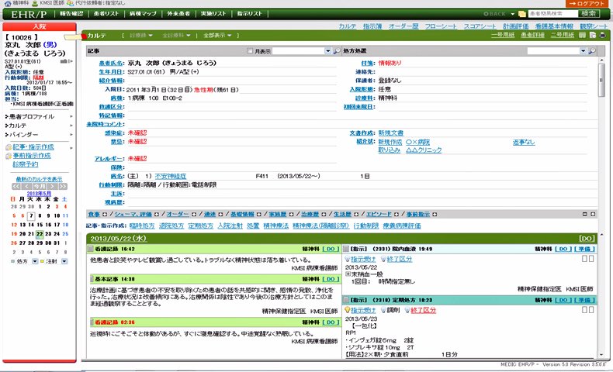Open the 処方処置 dropdown list
This screenshot has height=372, width=613.
583,51
